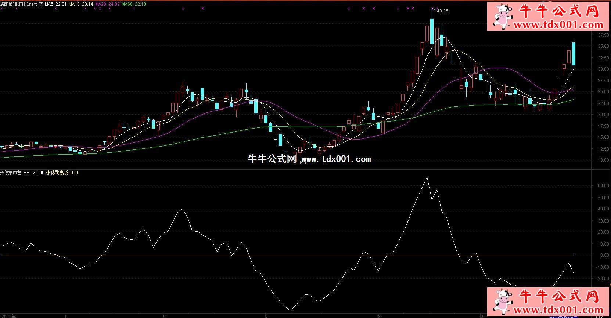Click month 6 on the time axis
611x318 pixels.
tap(164, 315)
